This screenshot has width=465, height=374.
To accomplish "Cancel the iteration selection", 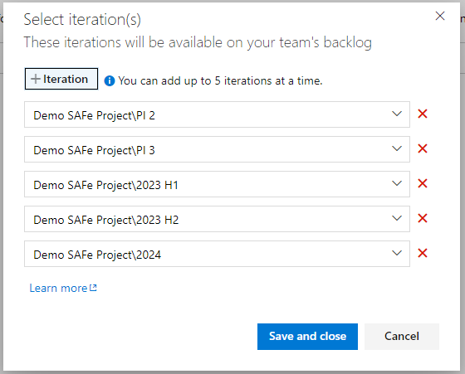I will pyautogui.click(x=402, y=337).
